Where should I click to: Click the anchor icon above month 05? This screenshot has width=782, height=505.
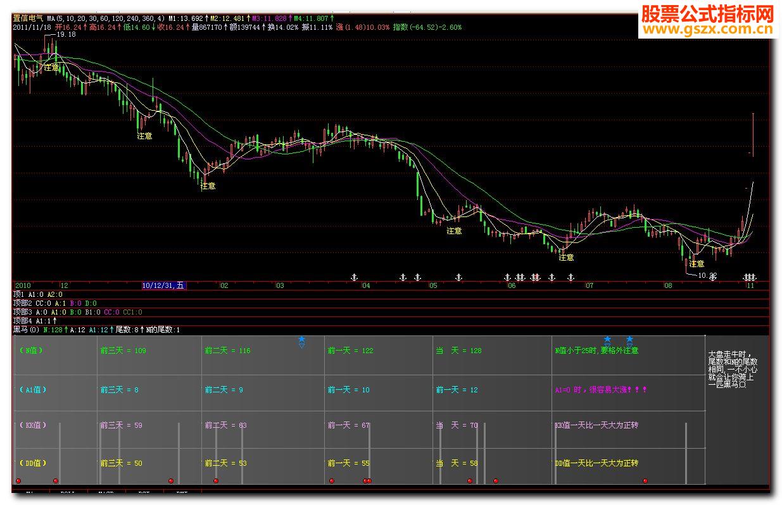click(417, 277)
